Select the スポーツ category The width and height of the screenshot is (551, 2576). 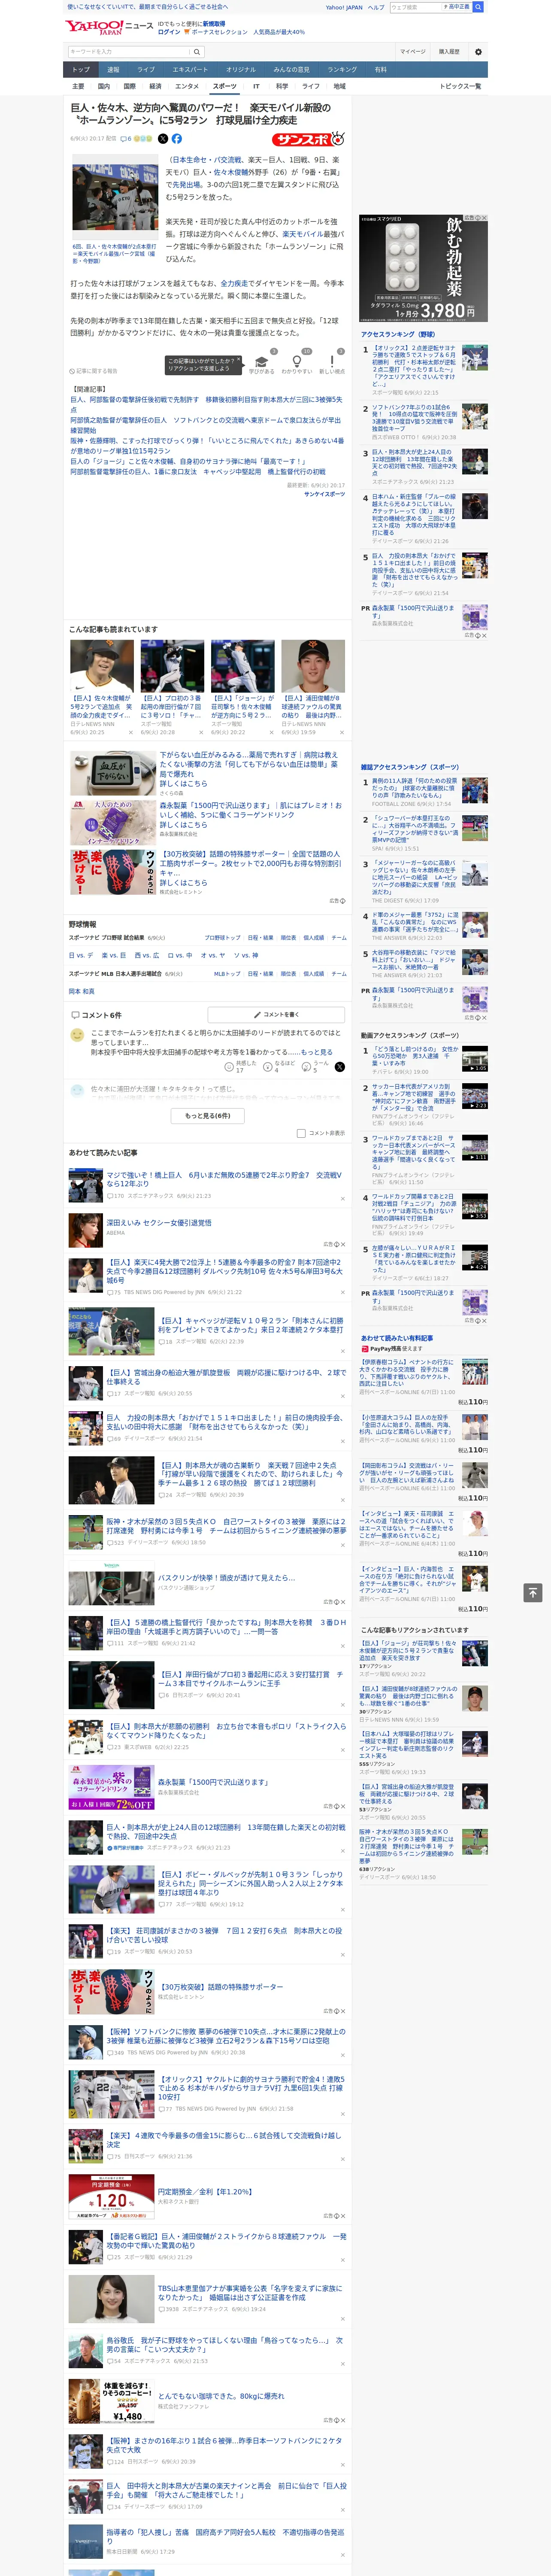pyautogui.click(x=225, y=86)
